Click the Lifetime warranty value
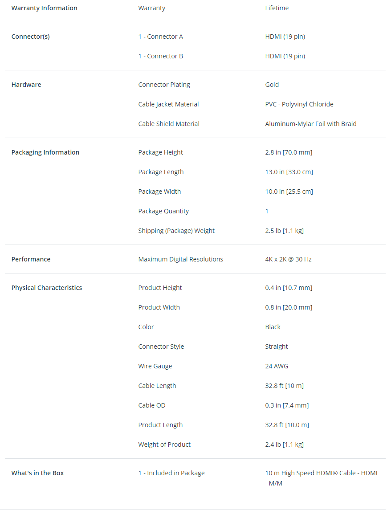The height and width of the screenshot is (510, 387). click(x=277, y=8)
